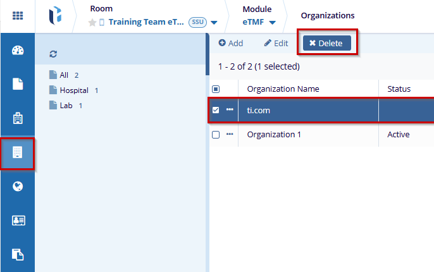Check the Organization 1 row checkbox

pos(216,134)
